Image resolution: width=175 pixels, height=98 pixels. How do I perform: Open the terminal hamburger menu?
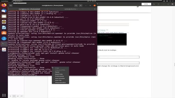pos(81,5)
